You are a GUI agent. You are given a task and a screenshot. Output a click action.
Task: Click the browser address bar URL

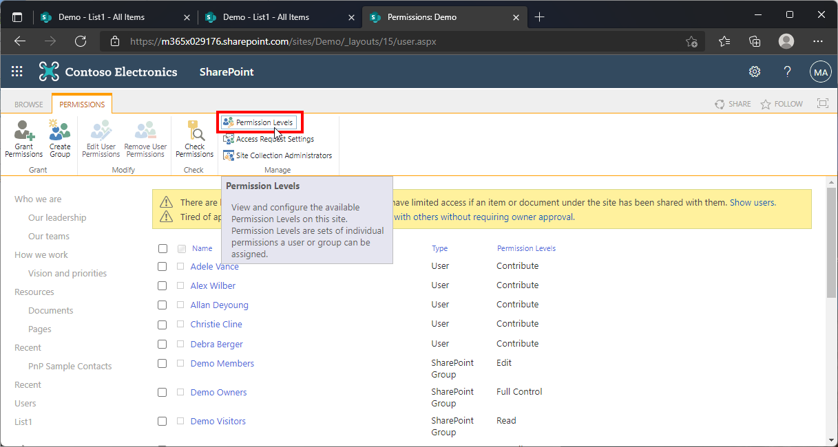pyautogui.click(x=282, y=41)
